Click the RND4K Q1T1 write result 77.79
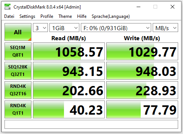The height and width of the screenshot is (134, 183). click(142, 109)
